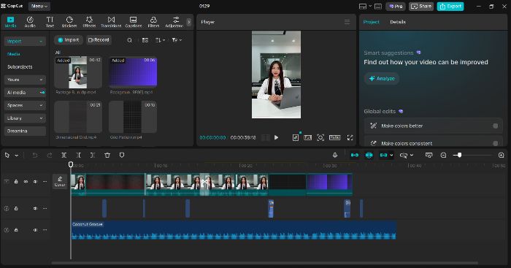
Task: Redo the last timeline action
Action: [50, 156]
